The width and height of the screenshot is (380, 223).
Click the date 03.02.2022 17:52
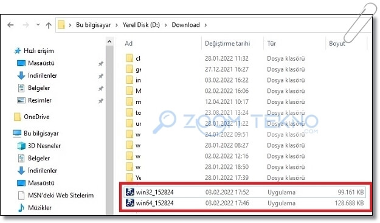coord(227,192)
